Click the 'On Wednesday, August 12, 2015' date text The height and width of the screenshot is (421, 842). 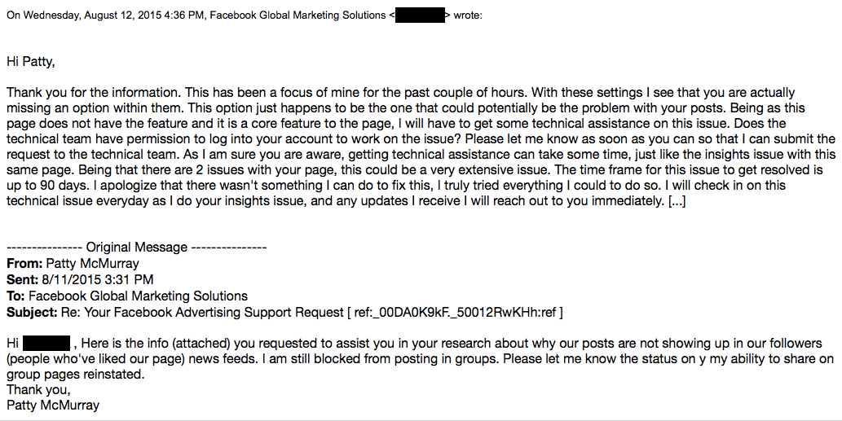click(x=84, y=15)
